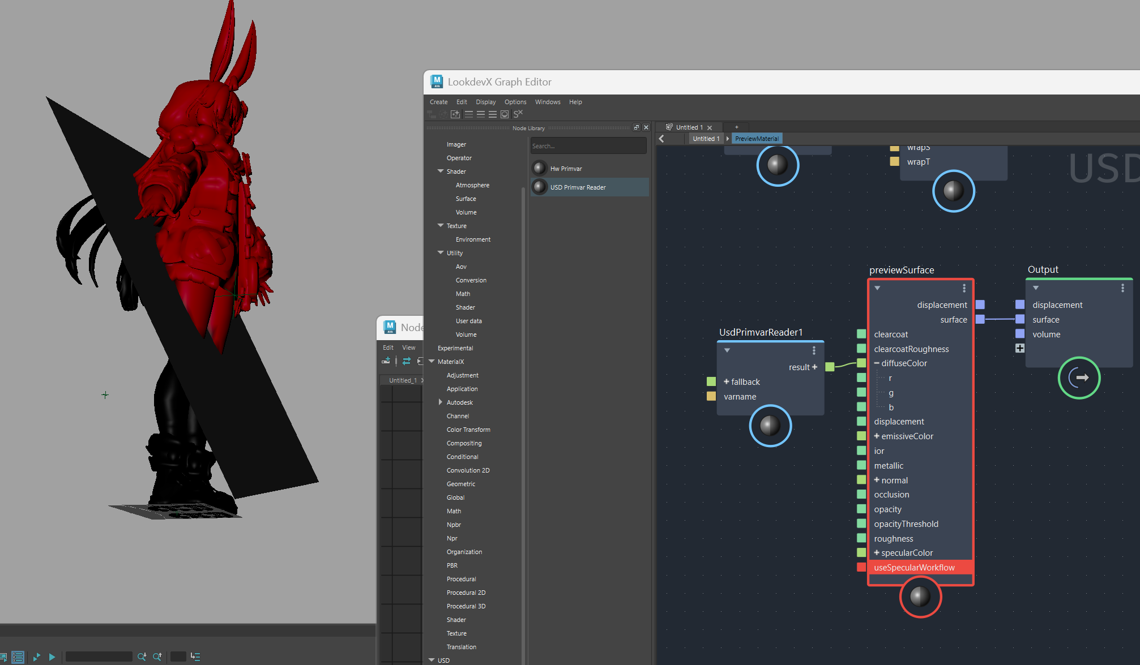Float the Node Library panel

click(x=636, y=128)
